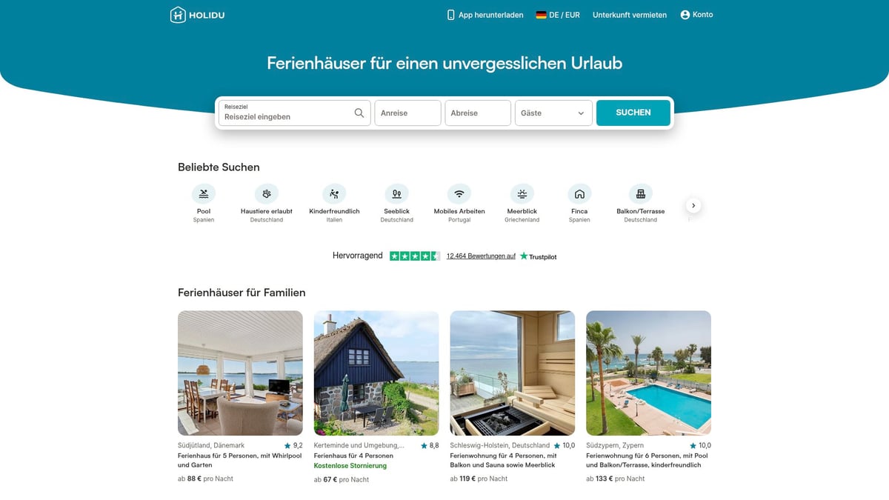Expand the Gäste dropdown
Screen dimensions: 889x500
pyautogui.click(x=553, y=113)
